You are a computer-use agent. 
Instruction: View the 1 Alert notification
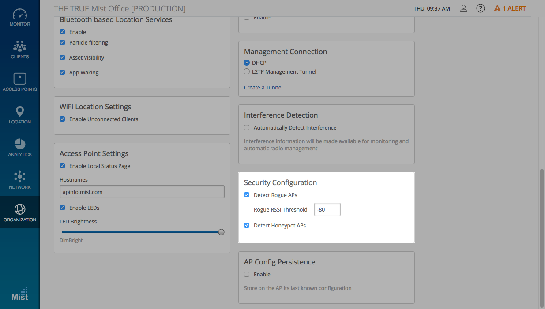click(510, 8)
